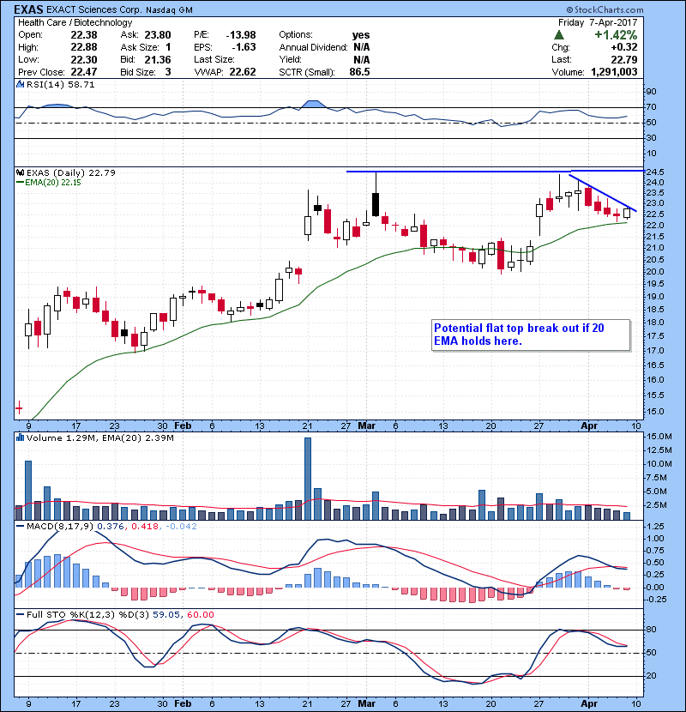Click the +1.42% percent change
Viewport: 686px width, 712px height.
616,35
